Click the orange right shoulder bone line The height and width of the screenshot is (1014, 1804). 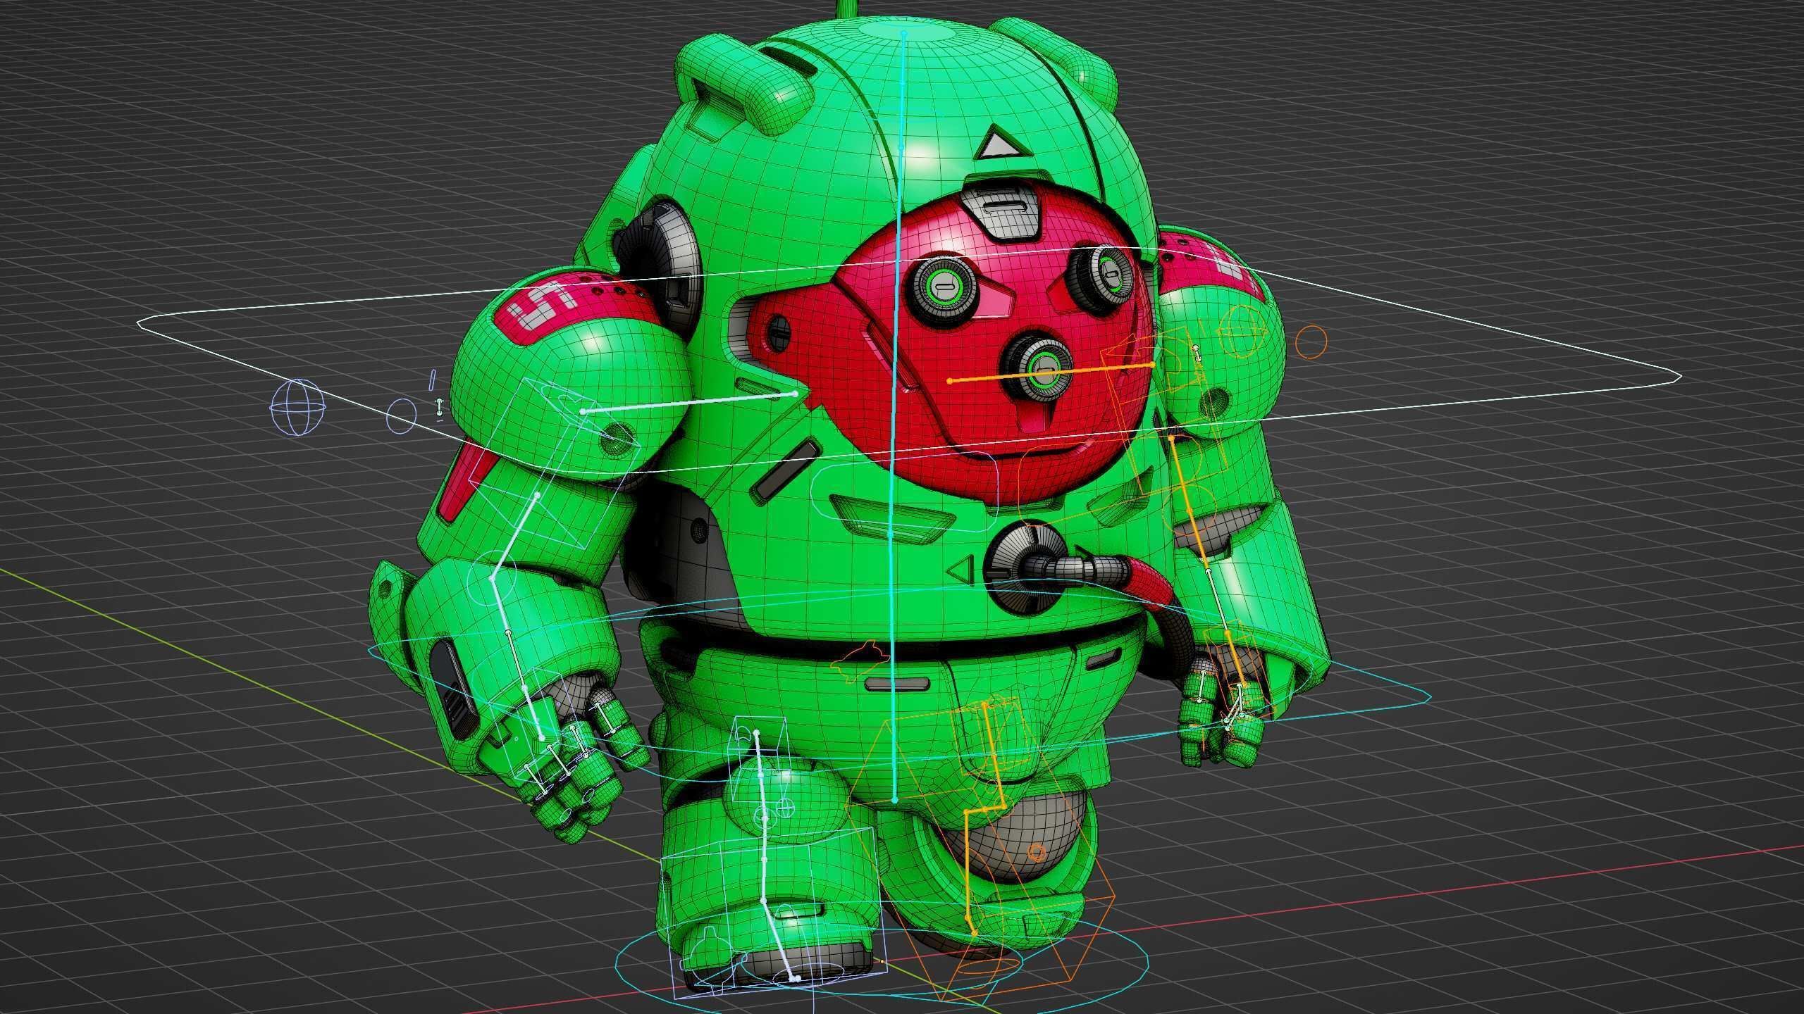1051,373
